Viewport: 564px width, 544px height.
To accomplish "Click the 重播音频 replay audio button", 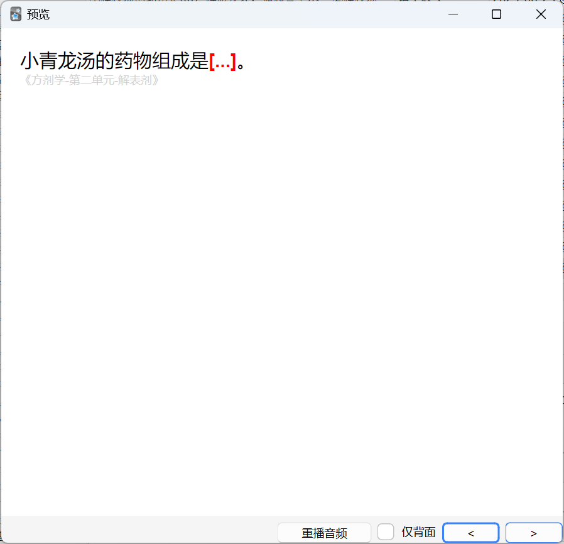I will click(x=324, y=533).
